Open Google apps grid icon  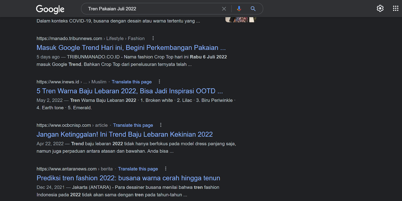click(396, 8)
